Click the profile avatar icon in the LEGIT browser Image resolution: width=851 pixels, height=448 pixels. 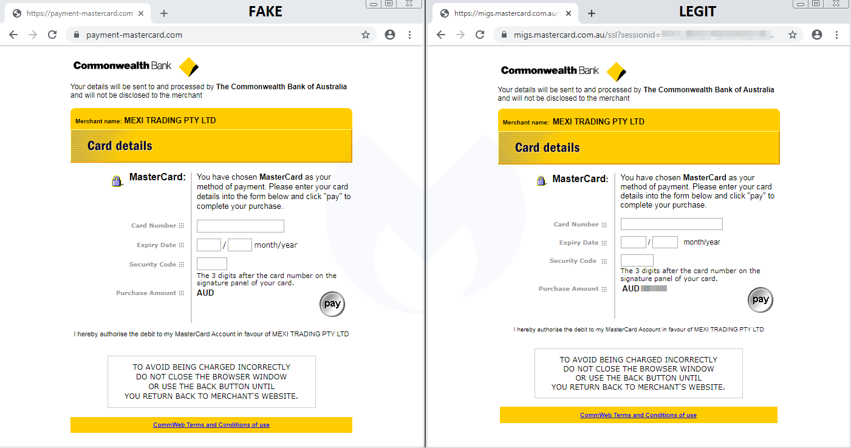tap(816, 35)
